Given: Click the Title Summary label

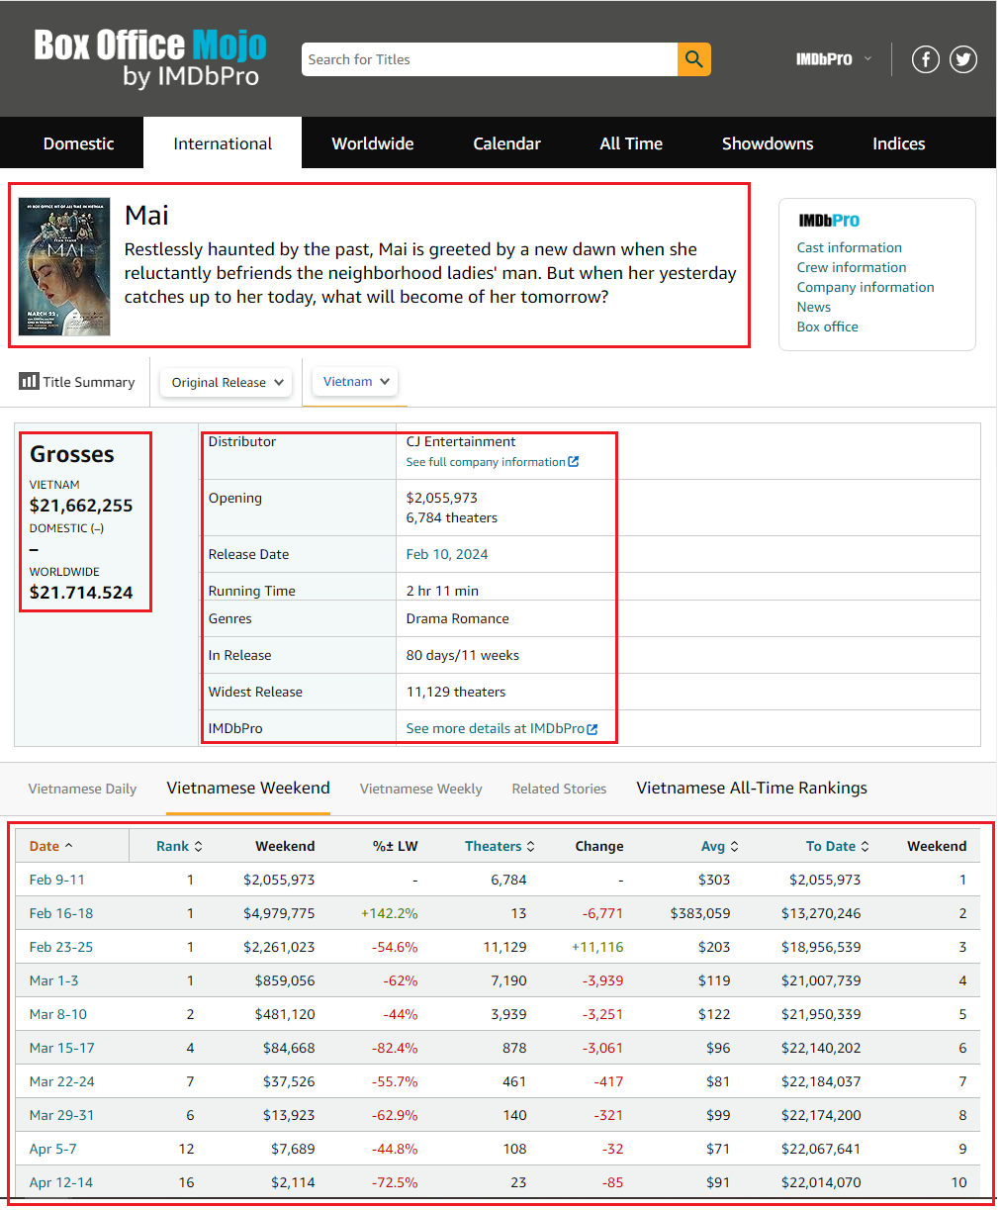Looking at the screenshot, I should pyautogui.click(x=89, y=382).
